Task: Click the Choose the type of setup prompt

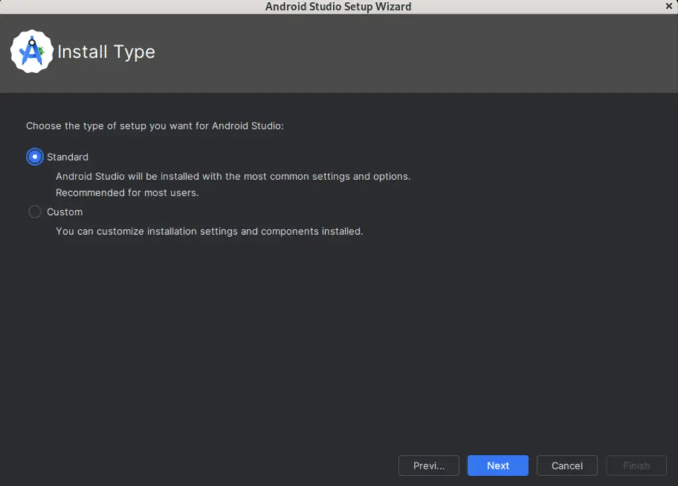Action: [154, 126]
